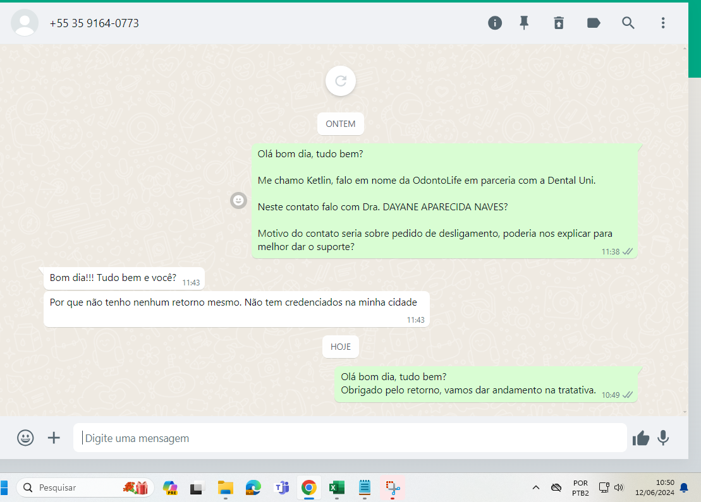Switch the POR PTB2 keyboard language indicator

click(580, 488)
